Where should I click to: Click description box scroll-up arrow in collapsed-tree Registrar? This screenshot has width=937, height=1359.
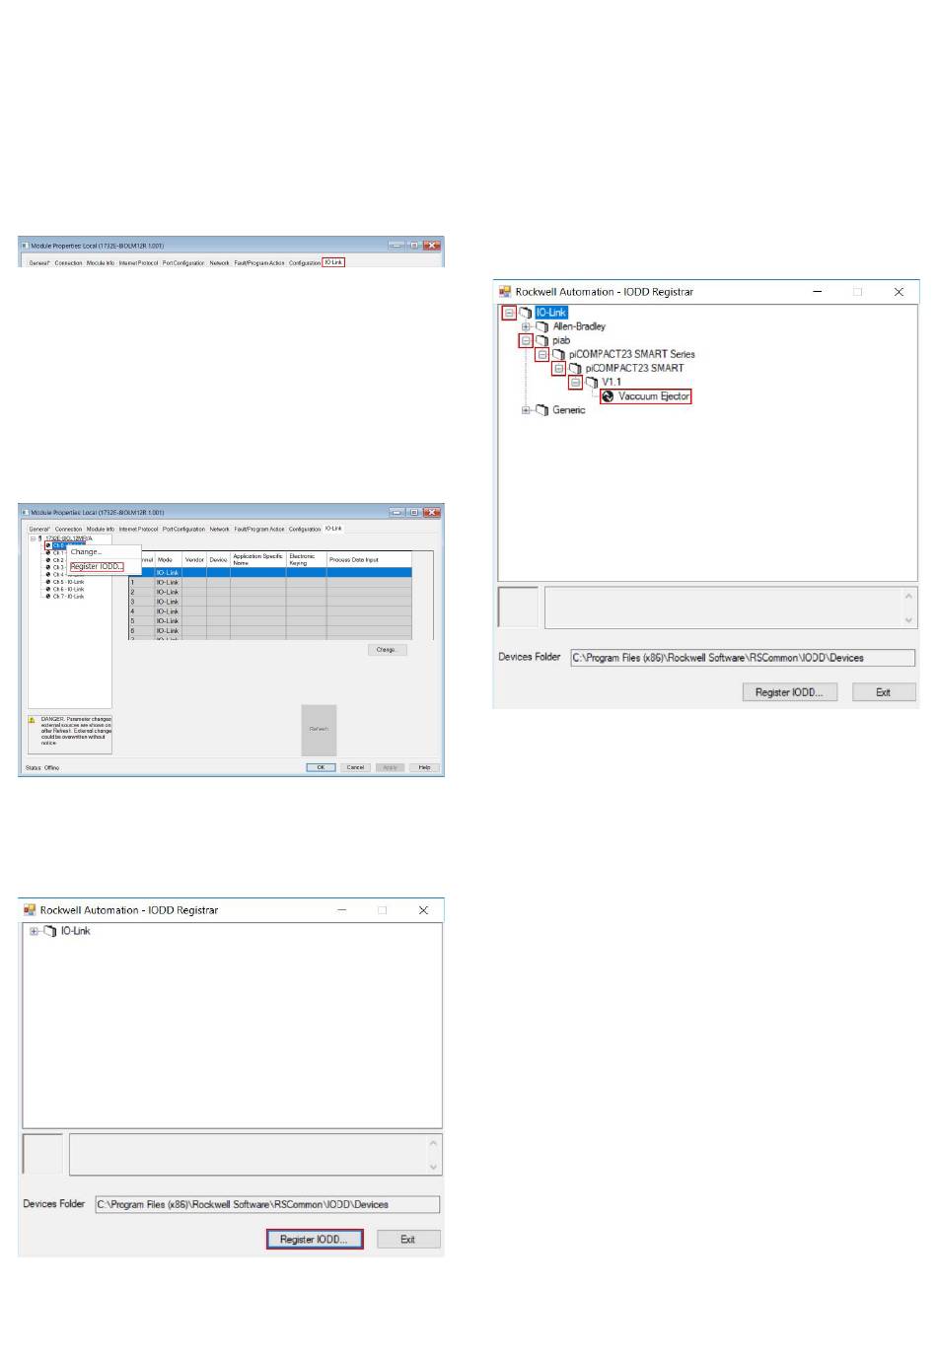point(433,1143)
